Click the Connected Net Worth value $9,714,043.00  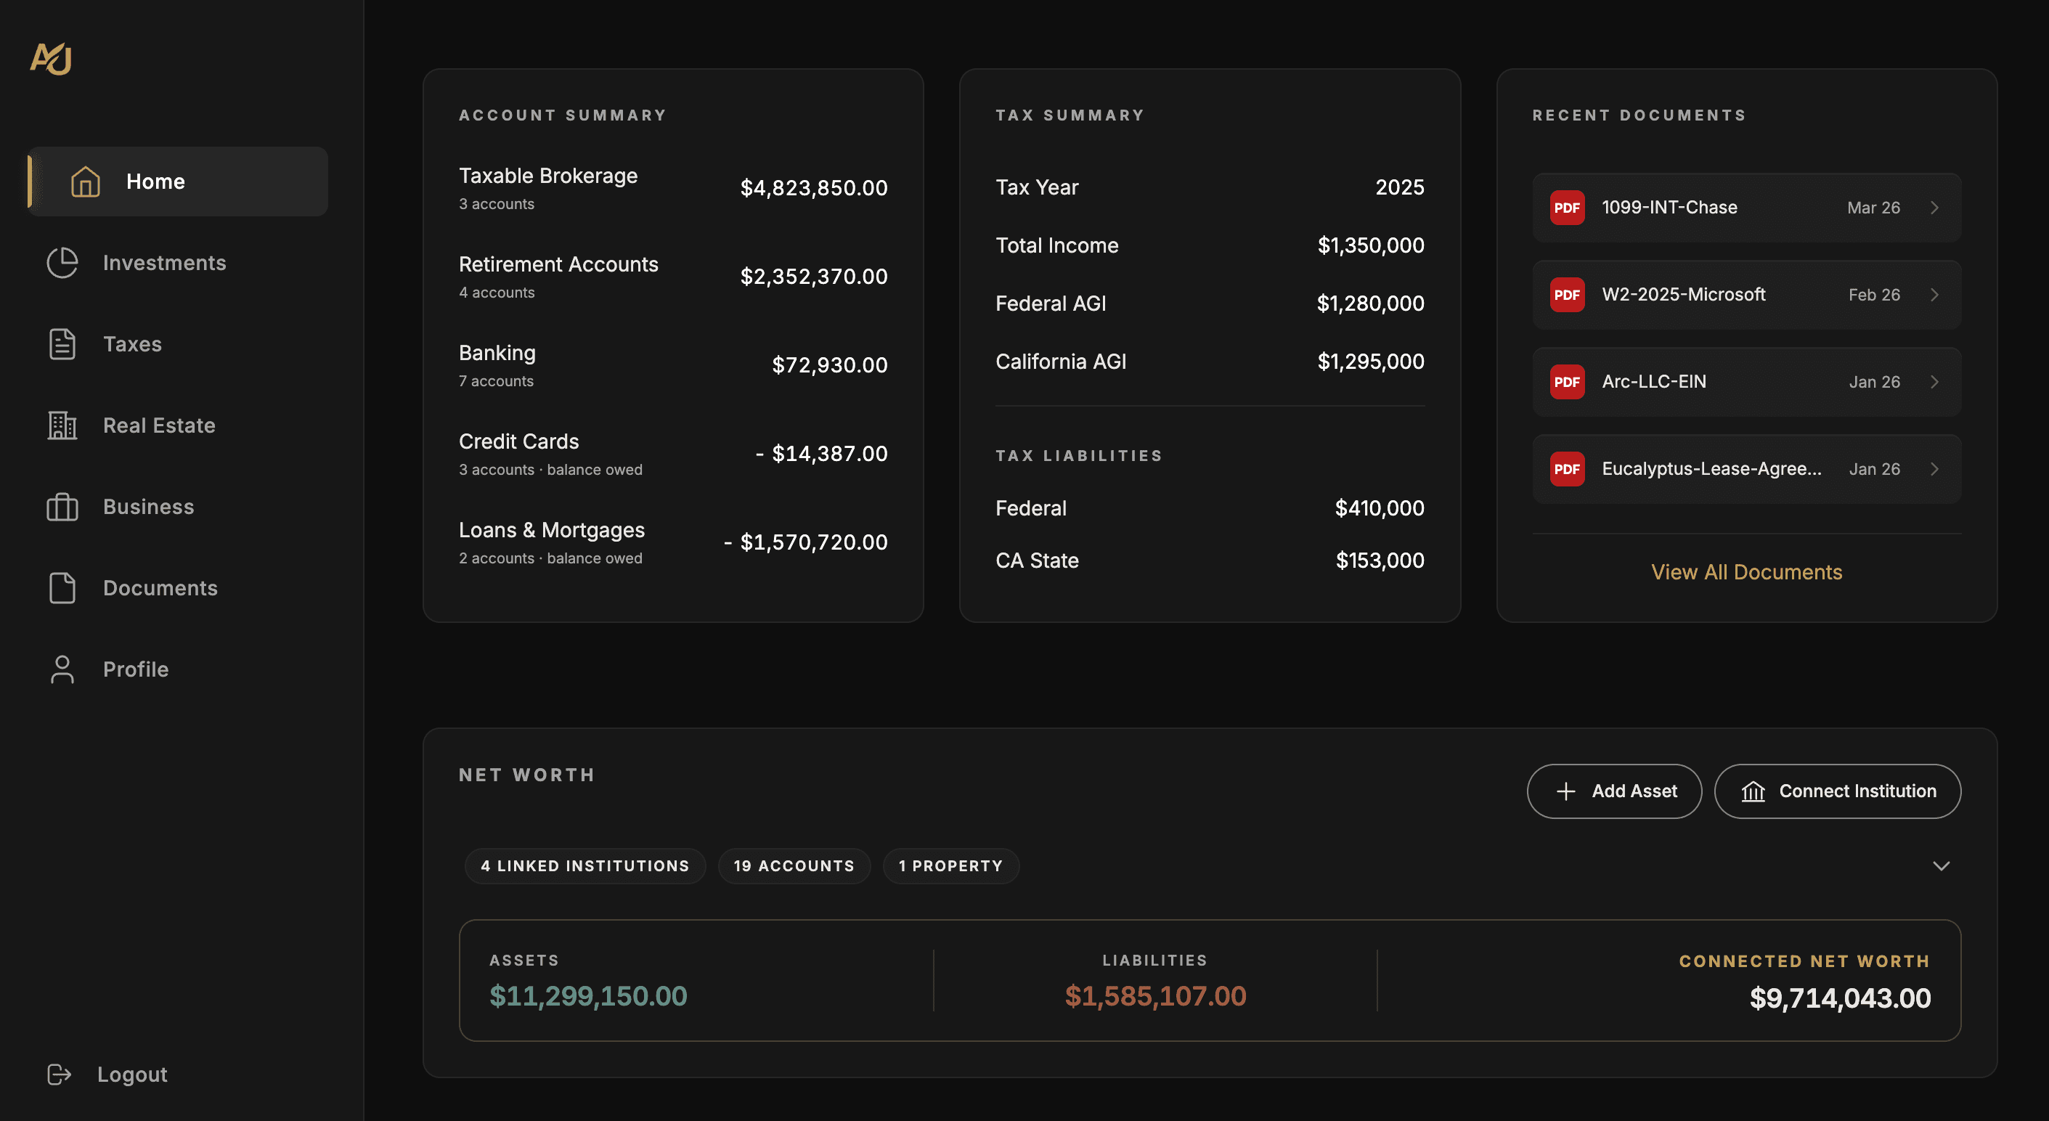1840,998
